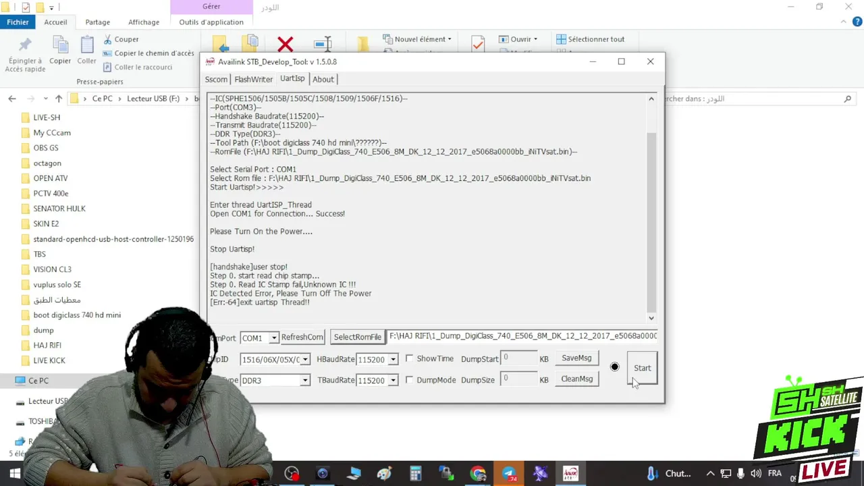Click the Rename icon in Explorer ribbon
The width and height of the screenshot is (864, 486).
(323, 45)
